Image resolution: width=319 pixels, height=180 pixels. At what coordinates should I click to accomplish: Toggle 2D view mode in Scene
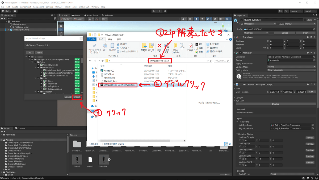click(x=190, y=19)
